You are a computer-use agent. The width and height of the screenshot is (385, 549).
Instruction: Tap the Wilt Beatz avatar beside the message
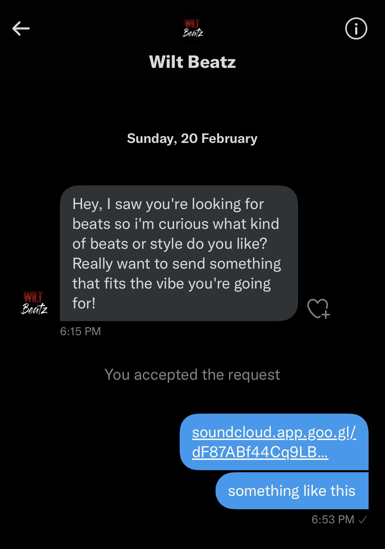(34, 303)
